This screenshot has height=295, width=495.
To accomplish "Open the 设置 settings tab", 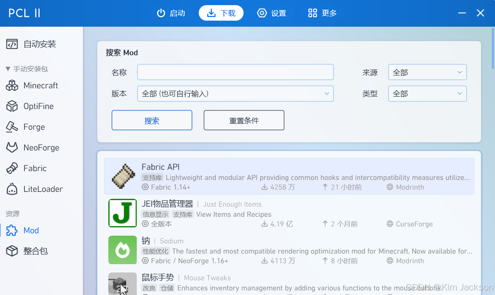I will pyautogui.click(x=272, y=13).
